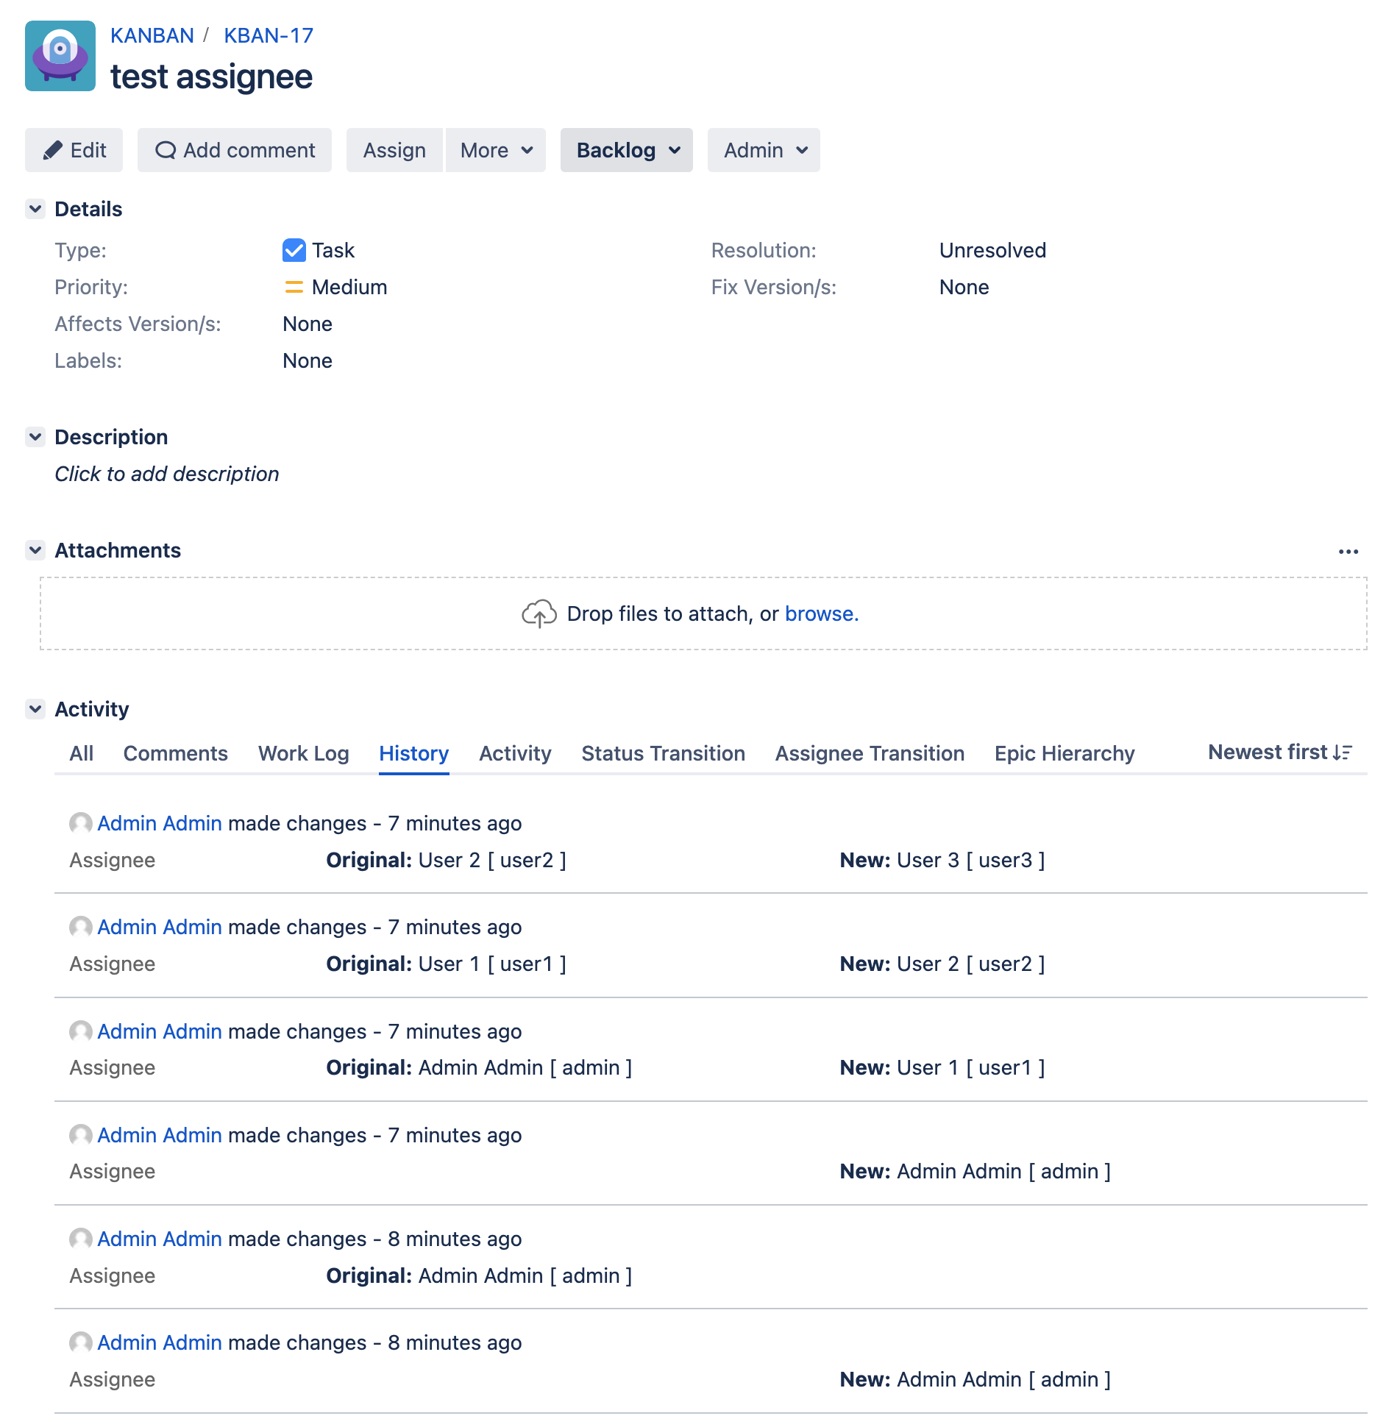Switch to the Comments tab
Viewport: 1386px width, 1427px height.
click(x=175, y=752)
